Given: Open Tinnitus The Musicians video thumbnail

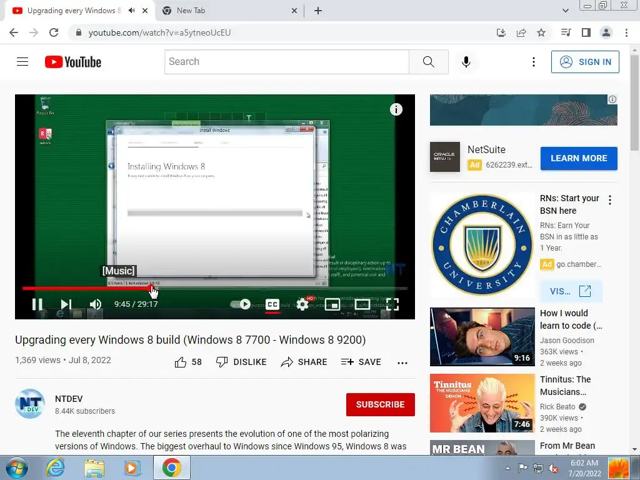Looking at the screenshot, I should point(482,403).
